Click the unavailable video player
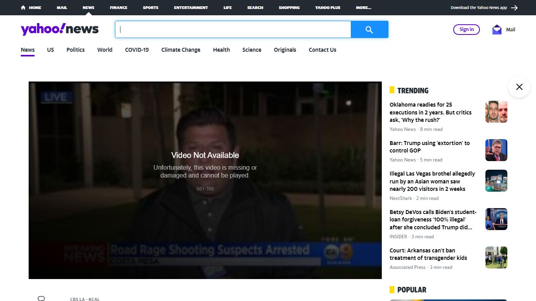 205,180
